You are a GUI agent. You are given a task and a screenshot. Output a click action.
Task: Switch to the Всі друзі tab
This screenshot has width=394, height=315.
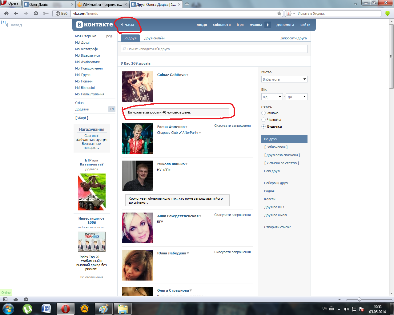pyautogui.click(x=130, y=38)
